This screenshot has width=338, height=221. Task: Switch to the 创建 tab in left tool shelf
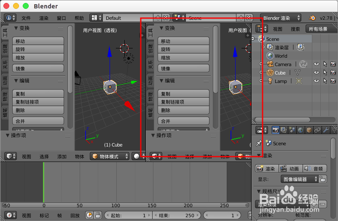tap(5, 48)
